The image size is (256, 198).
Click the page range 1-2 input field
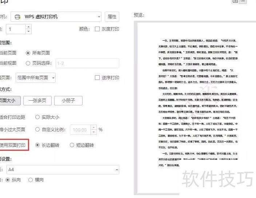coord(87,63)
